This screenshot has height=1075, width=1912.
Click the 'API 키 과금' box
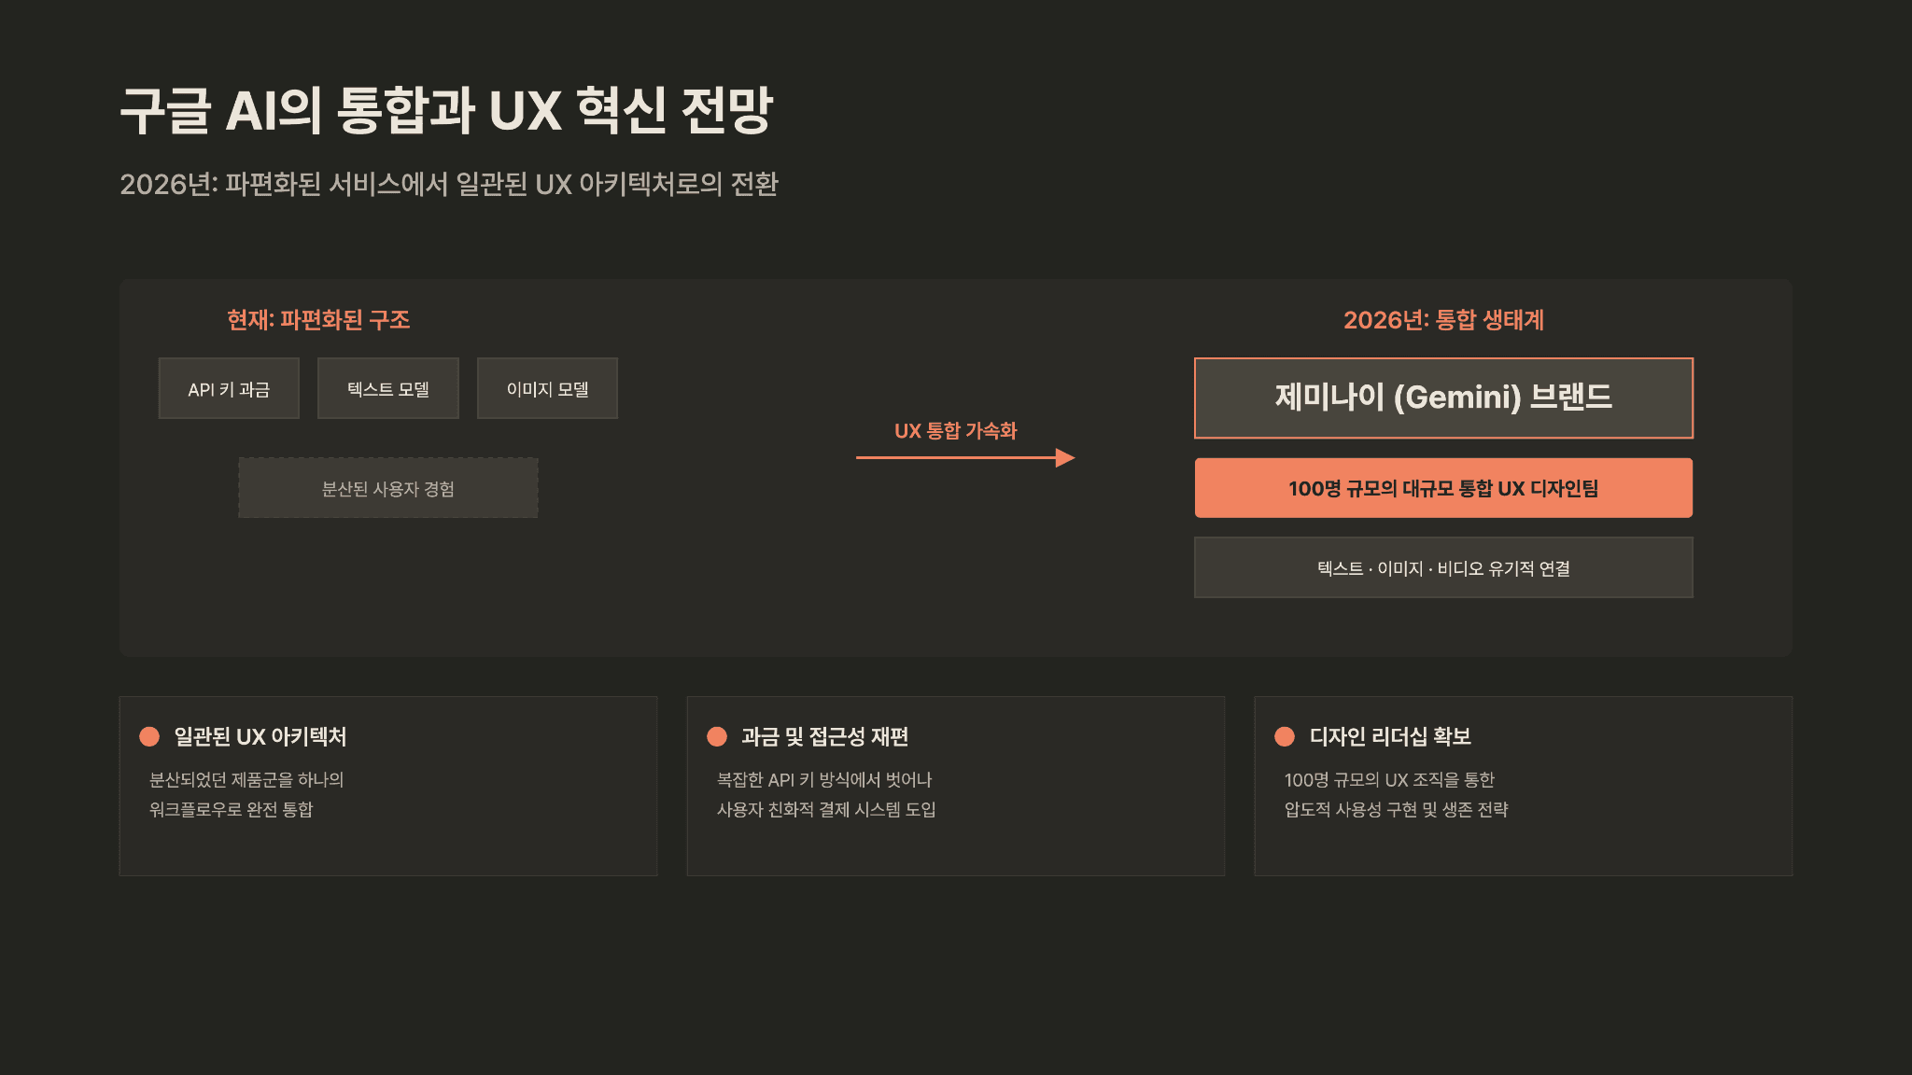pyautogui.click(x=229, y=388)
